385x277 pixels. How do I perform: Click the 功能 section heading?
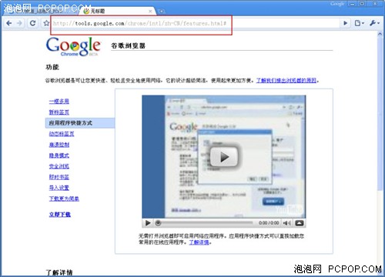tap(52, 67)
